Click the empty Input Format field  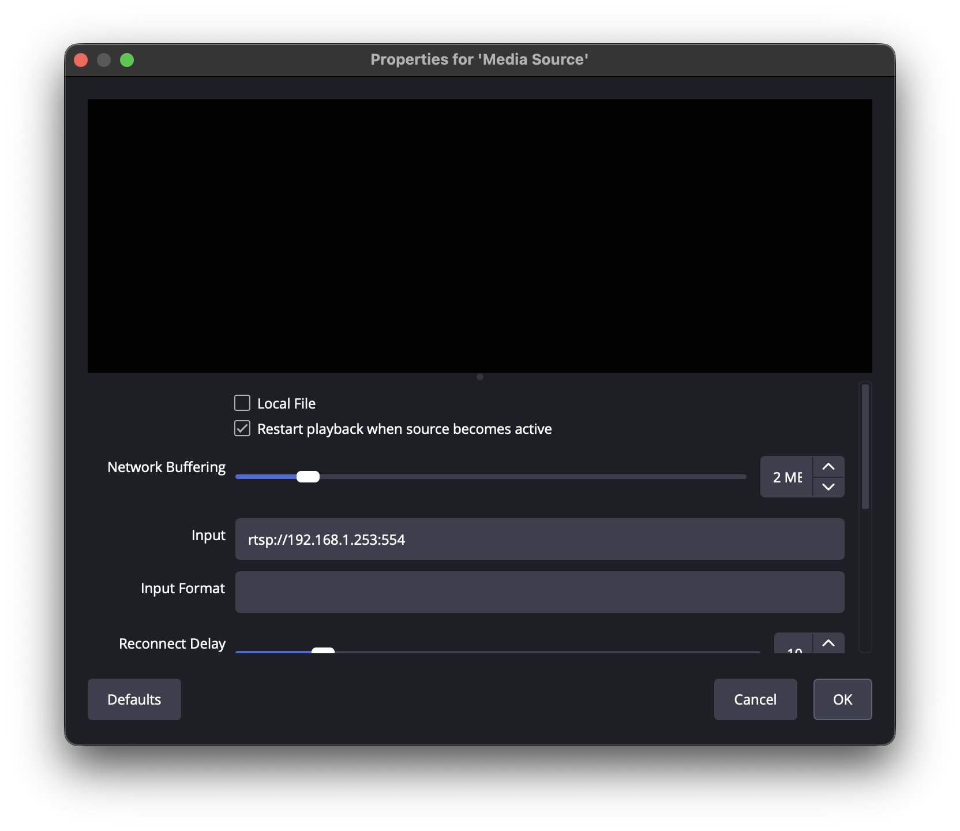tap(539, 592)
